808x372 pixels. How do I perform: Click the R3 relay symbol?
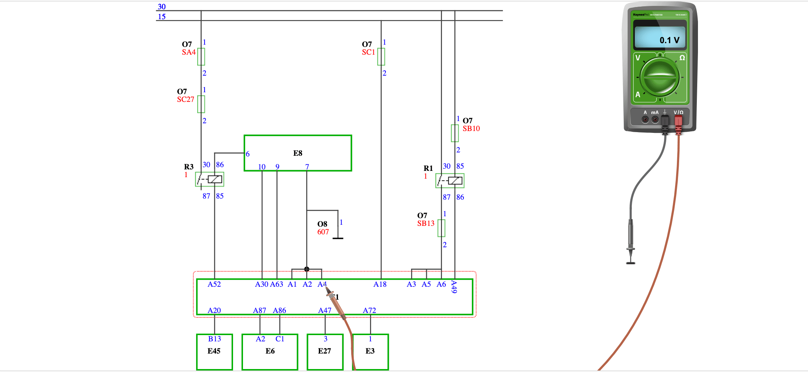pos(210,179)
